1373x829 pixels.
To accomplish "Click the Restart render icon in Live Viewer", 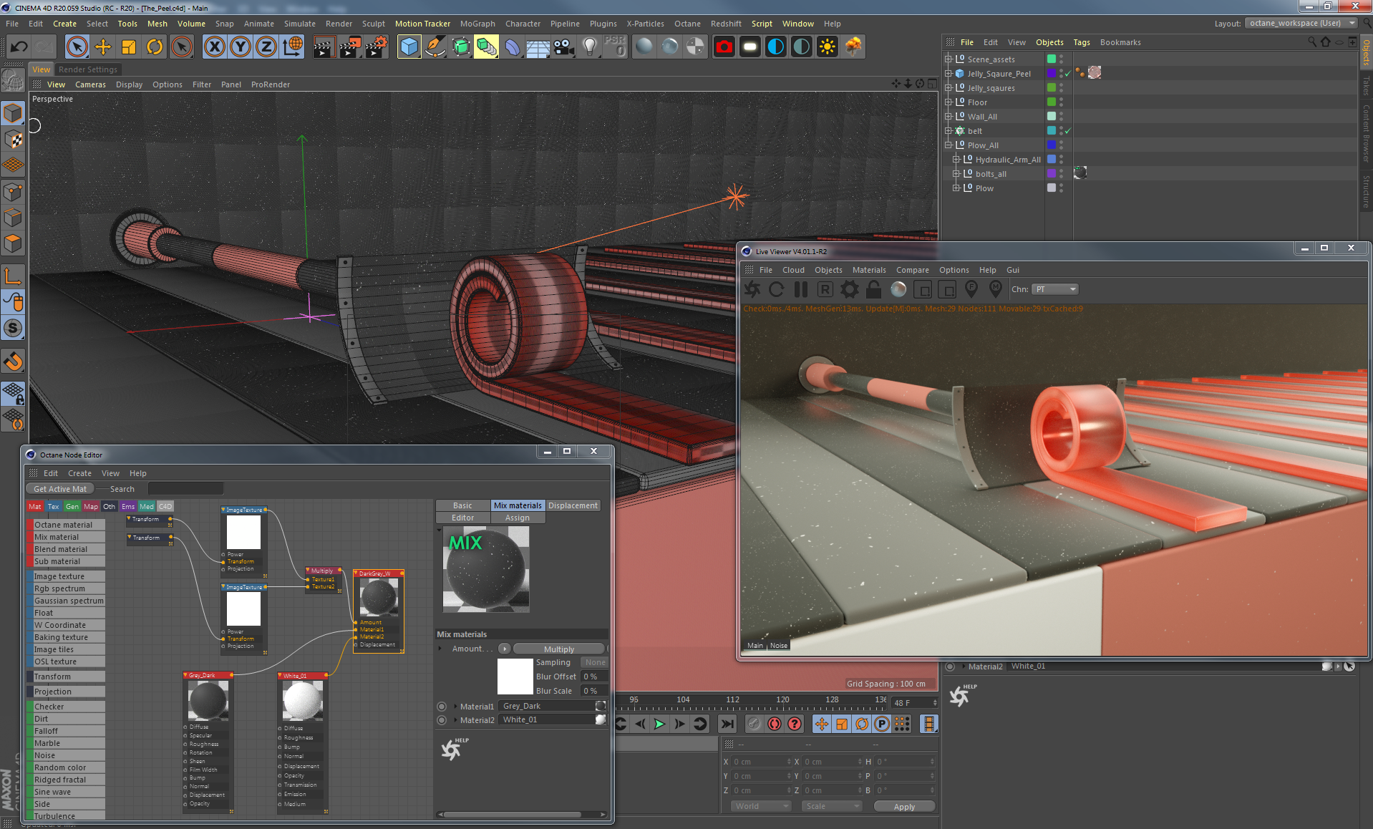I will [x=776, y=289].
